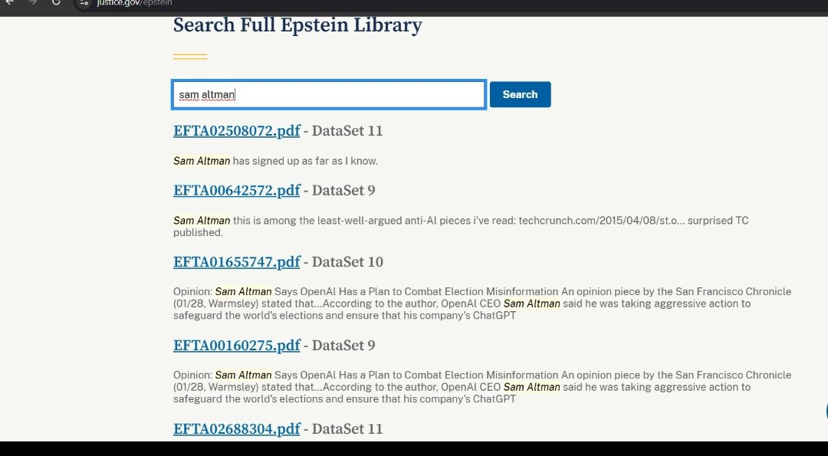The height and width of the screenshot is (456, 828).
Task: Click the Search Full Epstein Library heading
Action: (297, 25)
